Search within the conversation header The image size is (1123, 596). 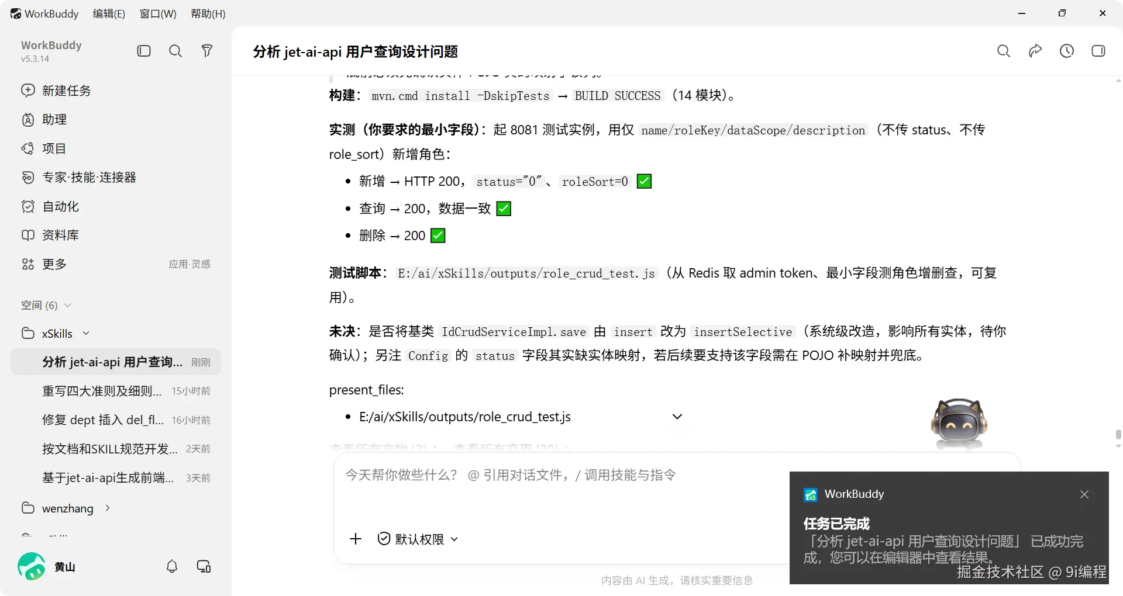[x=1004, y=51]
